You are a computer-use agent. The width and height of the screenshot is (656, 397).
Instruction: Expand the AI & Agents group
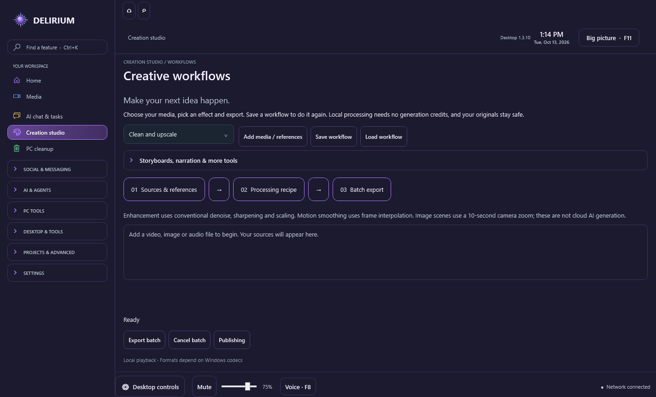57,190
